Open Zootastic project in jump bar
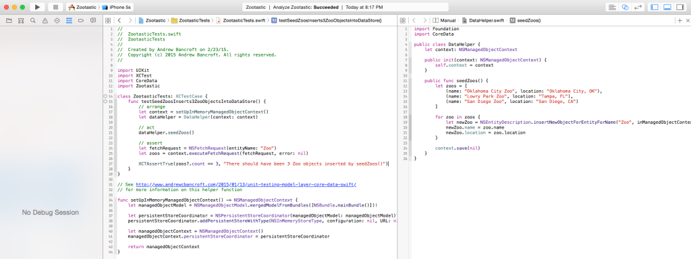Image resolution: width=691 pixels, height=259 pixels. pos(152,21)
